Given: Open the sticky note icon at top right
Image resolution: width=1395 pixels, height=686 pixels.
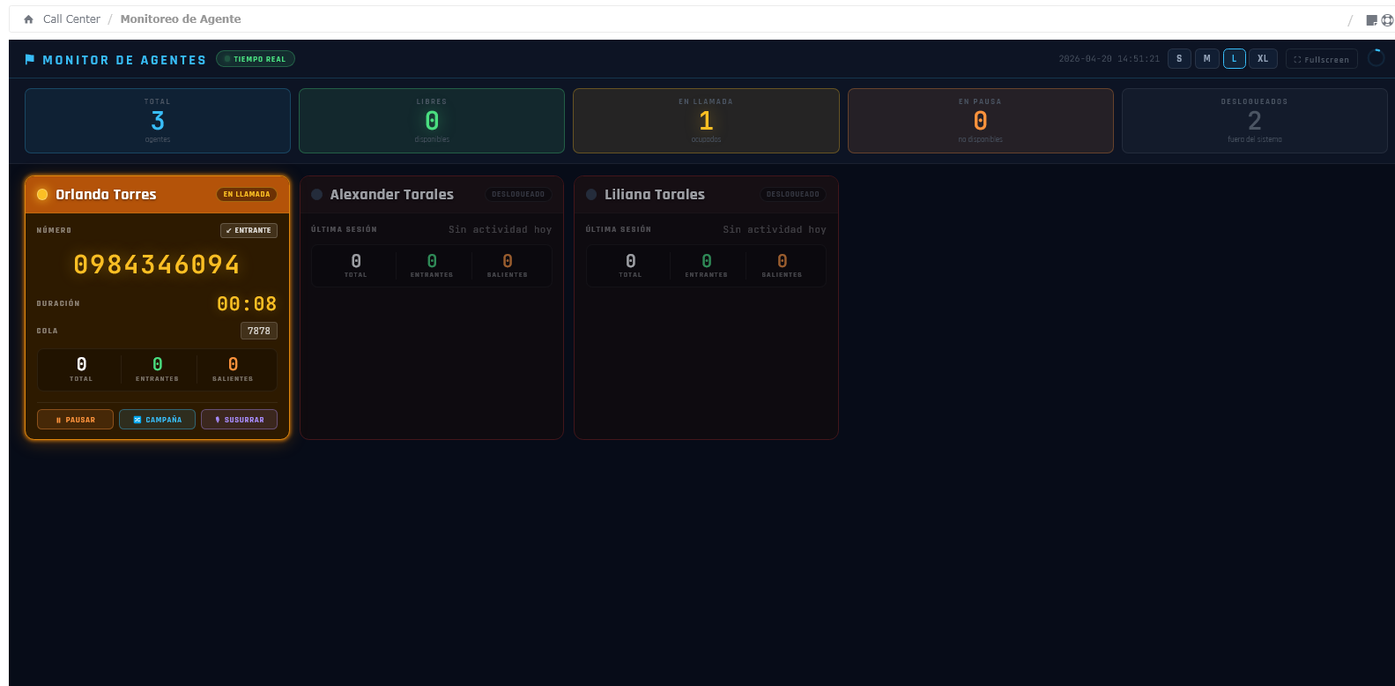Looking at the screenshot, I should click(1371, 20).
